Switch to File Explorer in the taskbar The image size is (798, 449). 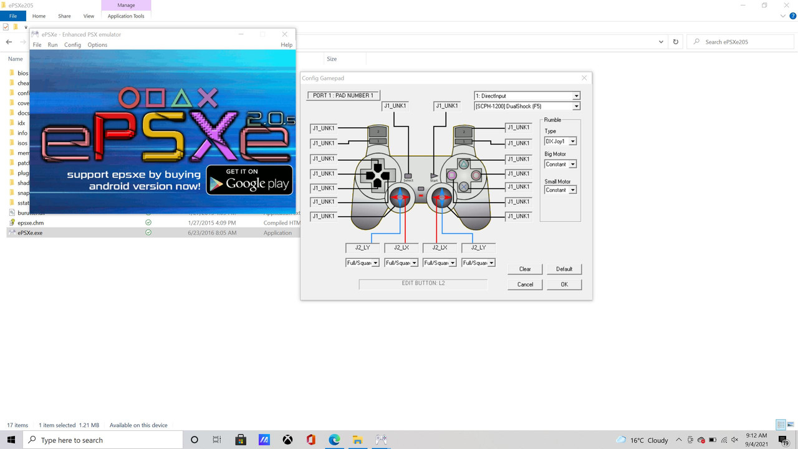(x=357, y=440)
